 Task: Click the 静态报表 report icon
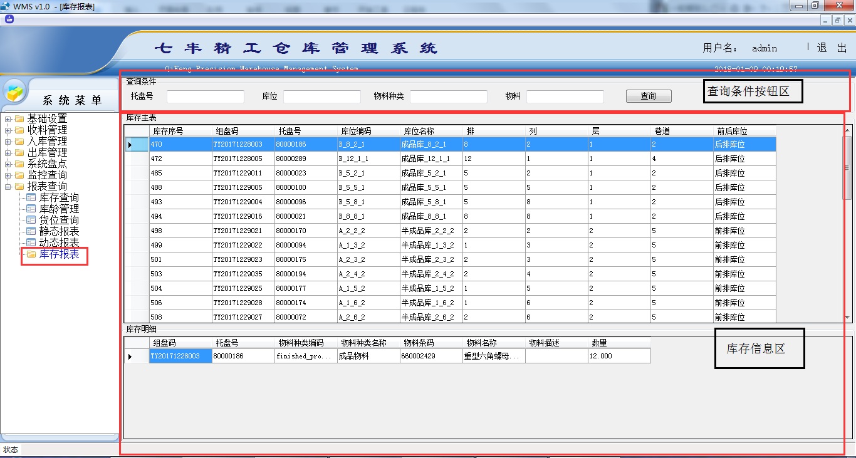pyautogui.click(x=31, y=232)
